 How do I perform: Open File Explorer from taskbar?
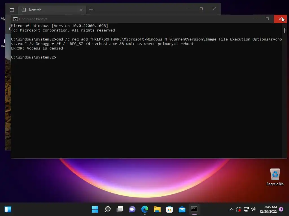[157, 209]
